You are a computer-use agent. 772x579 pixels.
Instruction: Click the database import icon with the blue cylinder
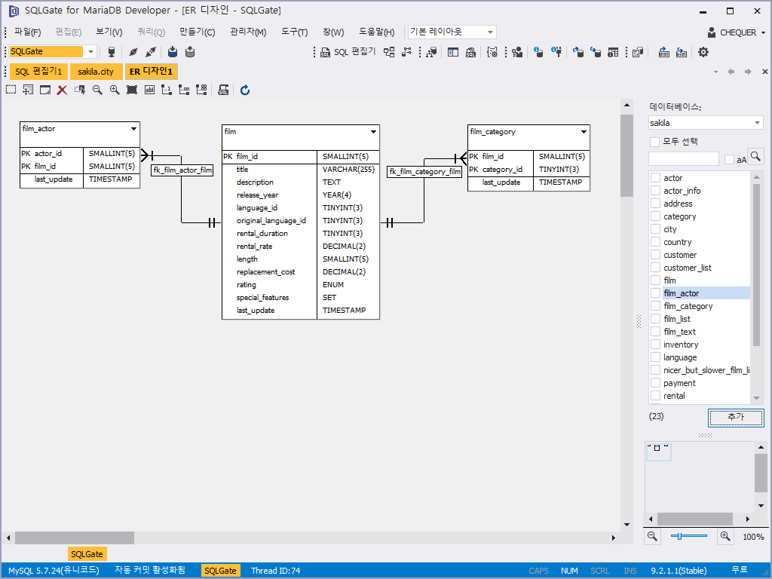(x=173, y=52)
